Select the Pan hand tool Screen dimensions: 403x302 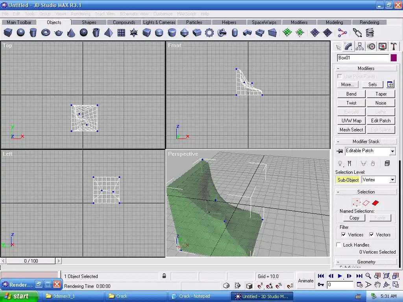coord(377,285)
